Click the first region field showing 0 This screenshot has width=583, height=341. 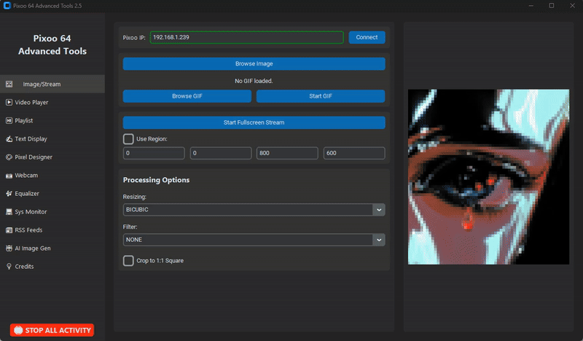click(154, 153)
